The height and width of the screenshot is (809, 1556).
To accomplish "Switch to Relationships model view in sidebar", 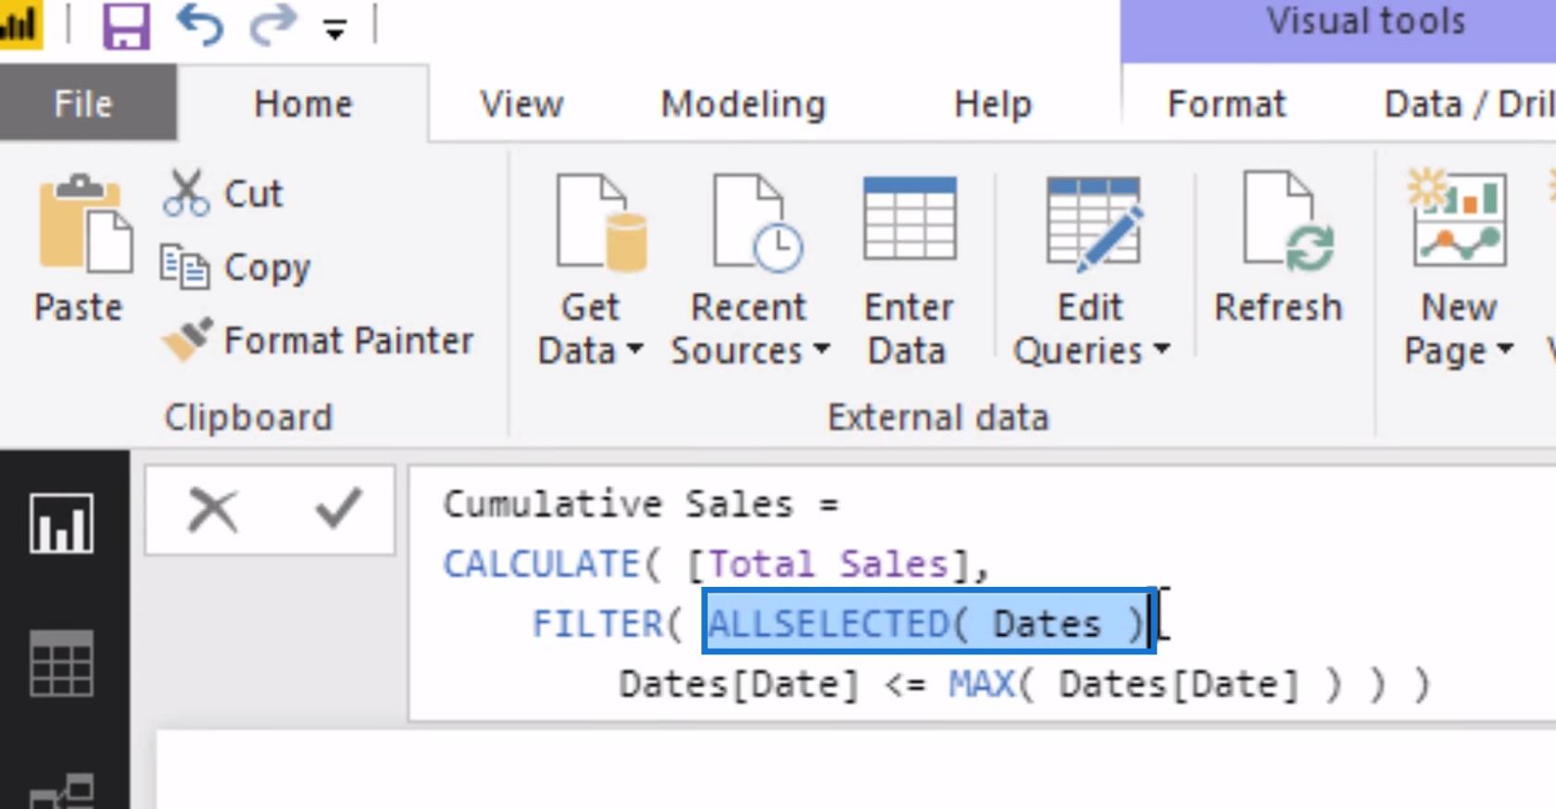I will (61, 790).
